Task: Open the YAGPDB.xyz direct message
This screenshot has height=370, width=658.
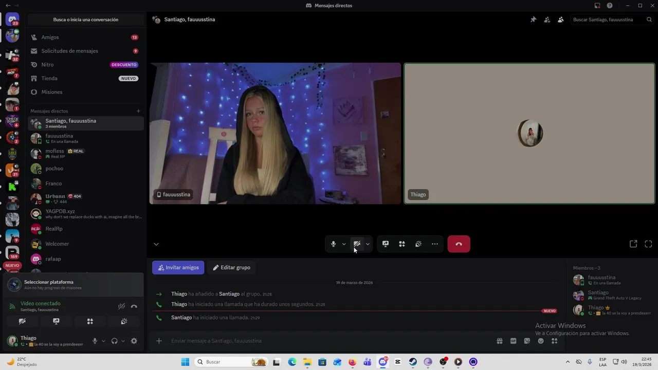Action: 85,214
